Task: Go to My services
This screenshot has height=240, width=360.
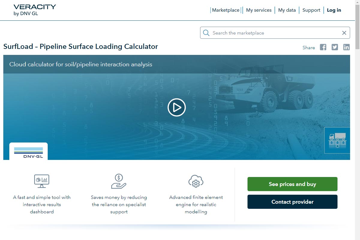Action: click(259, 10)
